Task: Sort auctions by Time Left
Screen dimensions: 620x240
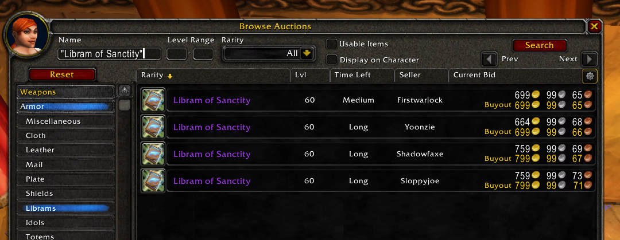Action: [362, 75]
